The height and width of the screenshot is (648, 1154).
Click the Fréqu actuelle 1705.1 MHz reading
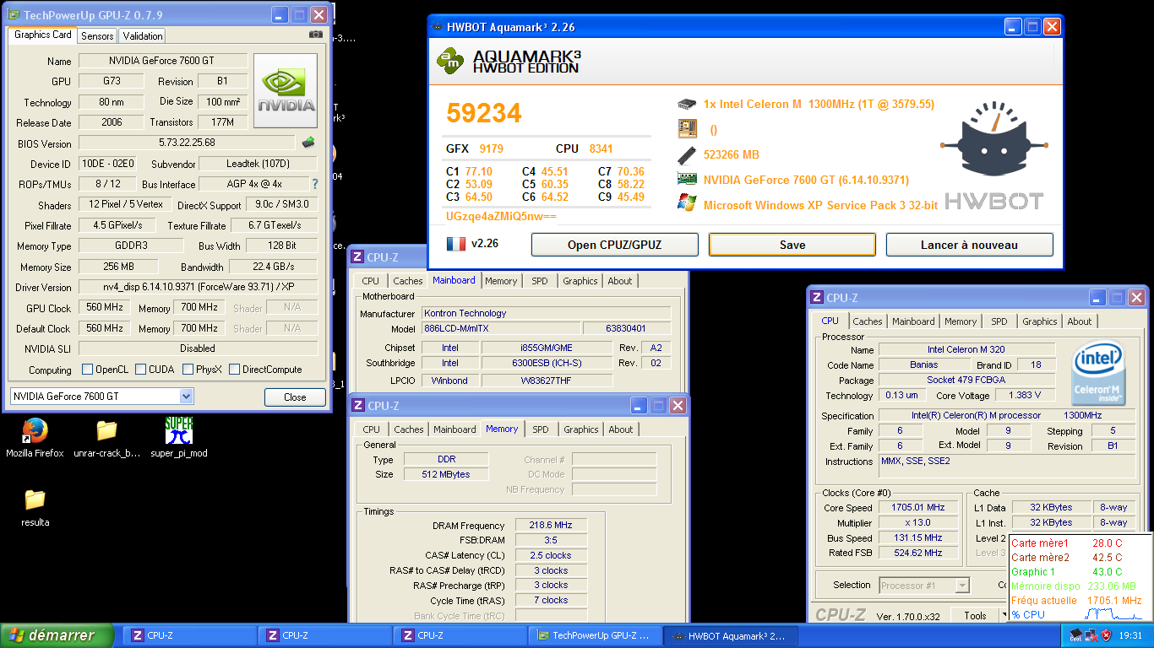pos(1076,600)
